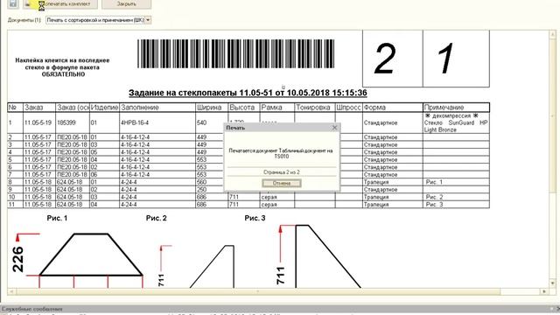Click the horizontal scrollbar right arrow

(x=544, y=291)
